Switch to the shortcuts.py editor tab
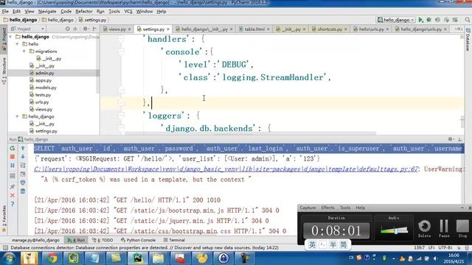The width and height of the screenshot is (472, 265). coord(330,29)
